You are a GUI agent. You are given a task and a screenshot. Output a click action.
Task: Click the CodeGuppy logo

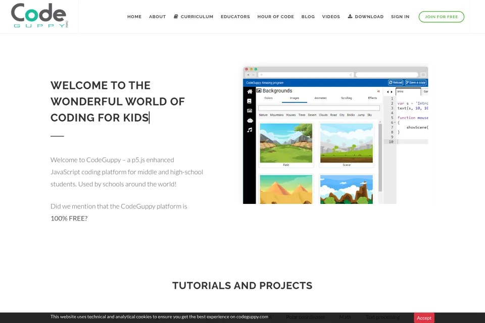[x=39, y=16]
